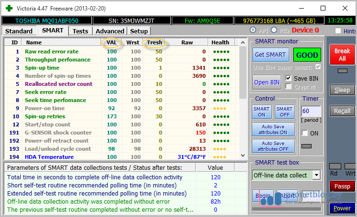Toggle the Crypt it! checkbox
The height and width of the screenshot is (217, 357).
pos(288,86)
